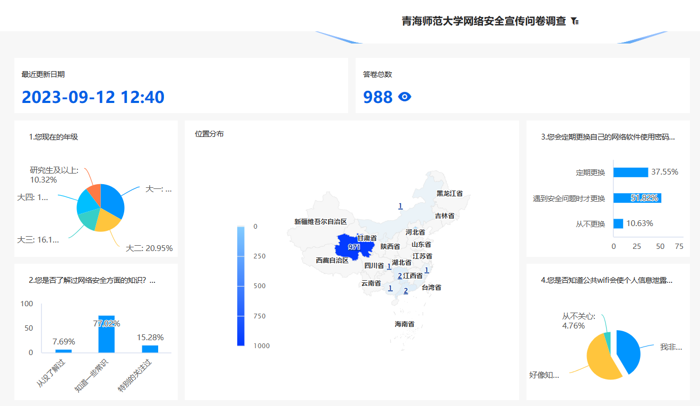Select the teal 大三 pie slice
Screen dimensions: 700x406
pos(87,220)
